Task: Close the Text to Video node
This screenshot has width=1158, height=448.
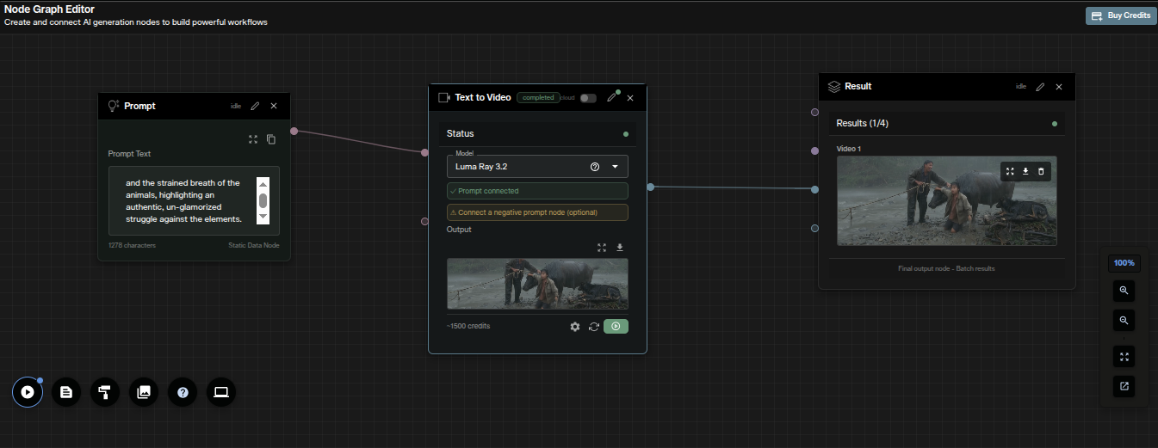Action: [x=630, y=98]
